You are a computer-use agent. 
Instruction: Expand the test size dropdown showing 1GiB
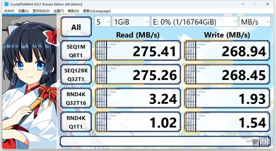131,22
